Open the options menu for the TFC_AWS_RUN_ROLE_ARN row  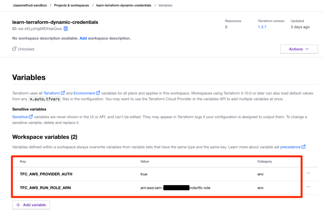308,187
